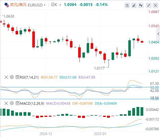Click the -0.00786 MACD axis label
Viewport: 160px width, 137px height.
(x=152, y=129)
